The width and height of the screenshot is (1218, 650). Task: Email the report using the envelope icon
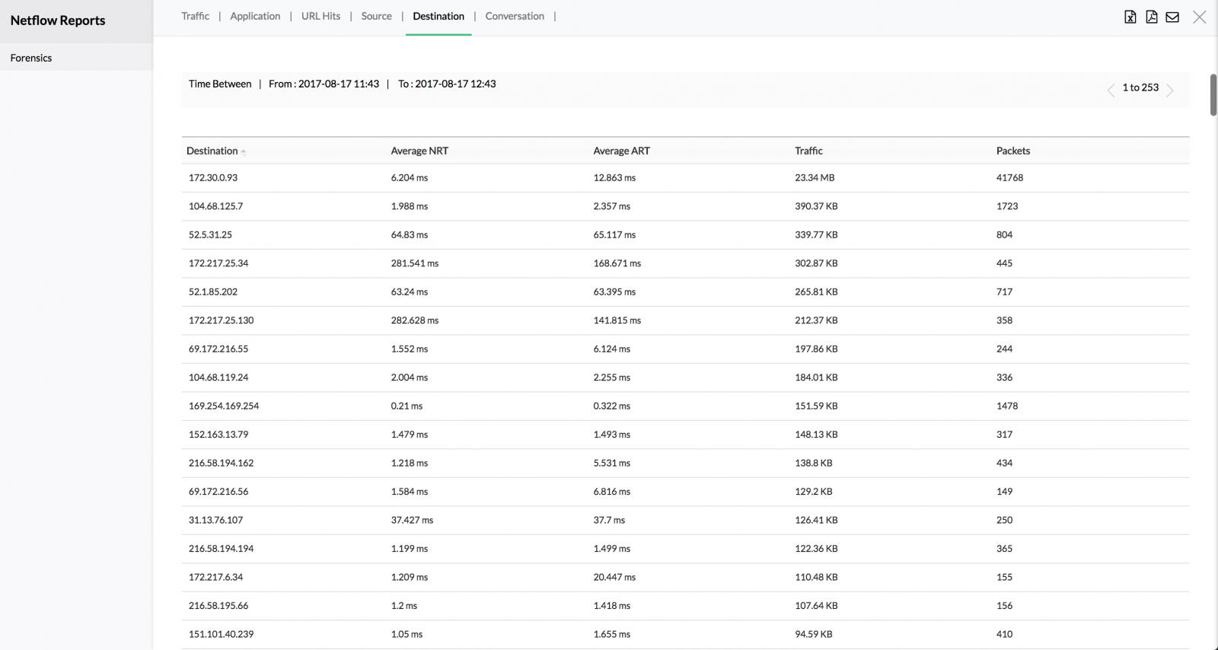[x=1172, y=17]
